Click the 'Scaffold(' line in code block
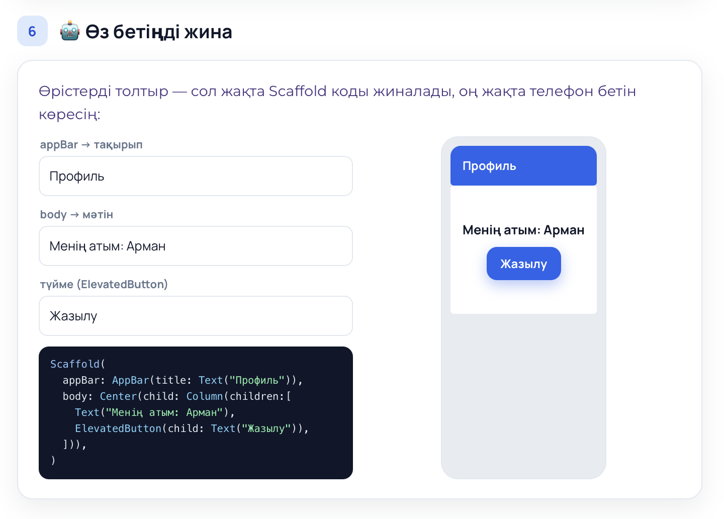This screenshot has height=519, width=724. pyautogui.click(x=77, y=364)
